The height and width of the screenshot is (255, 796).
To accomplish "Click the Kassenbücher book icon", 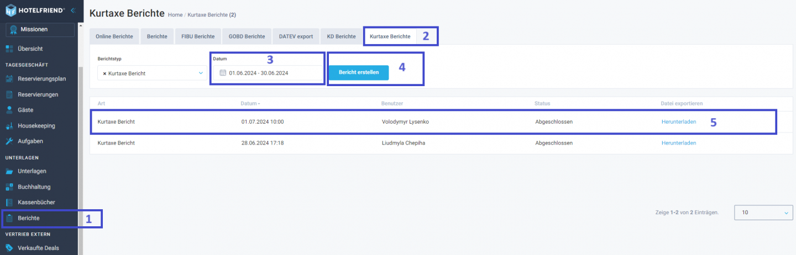I will click(x=9, y=202).
